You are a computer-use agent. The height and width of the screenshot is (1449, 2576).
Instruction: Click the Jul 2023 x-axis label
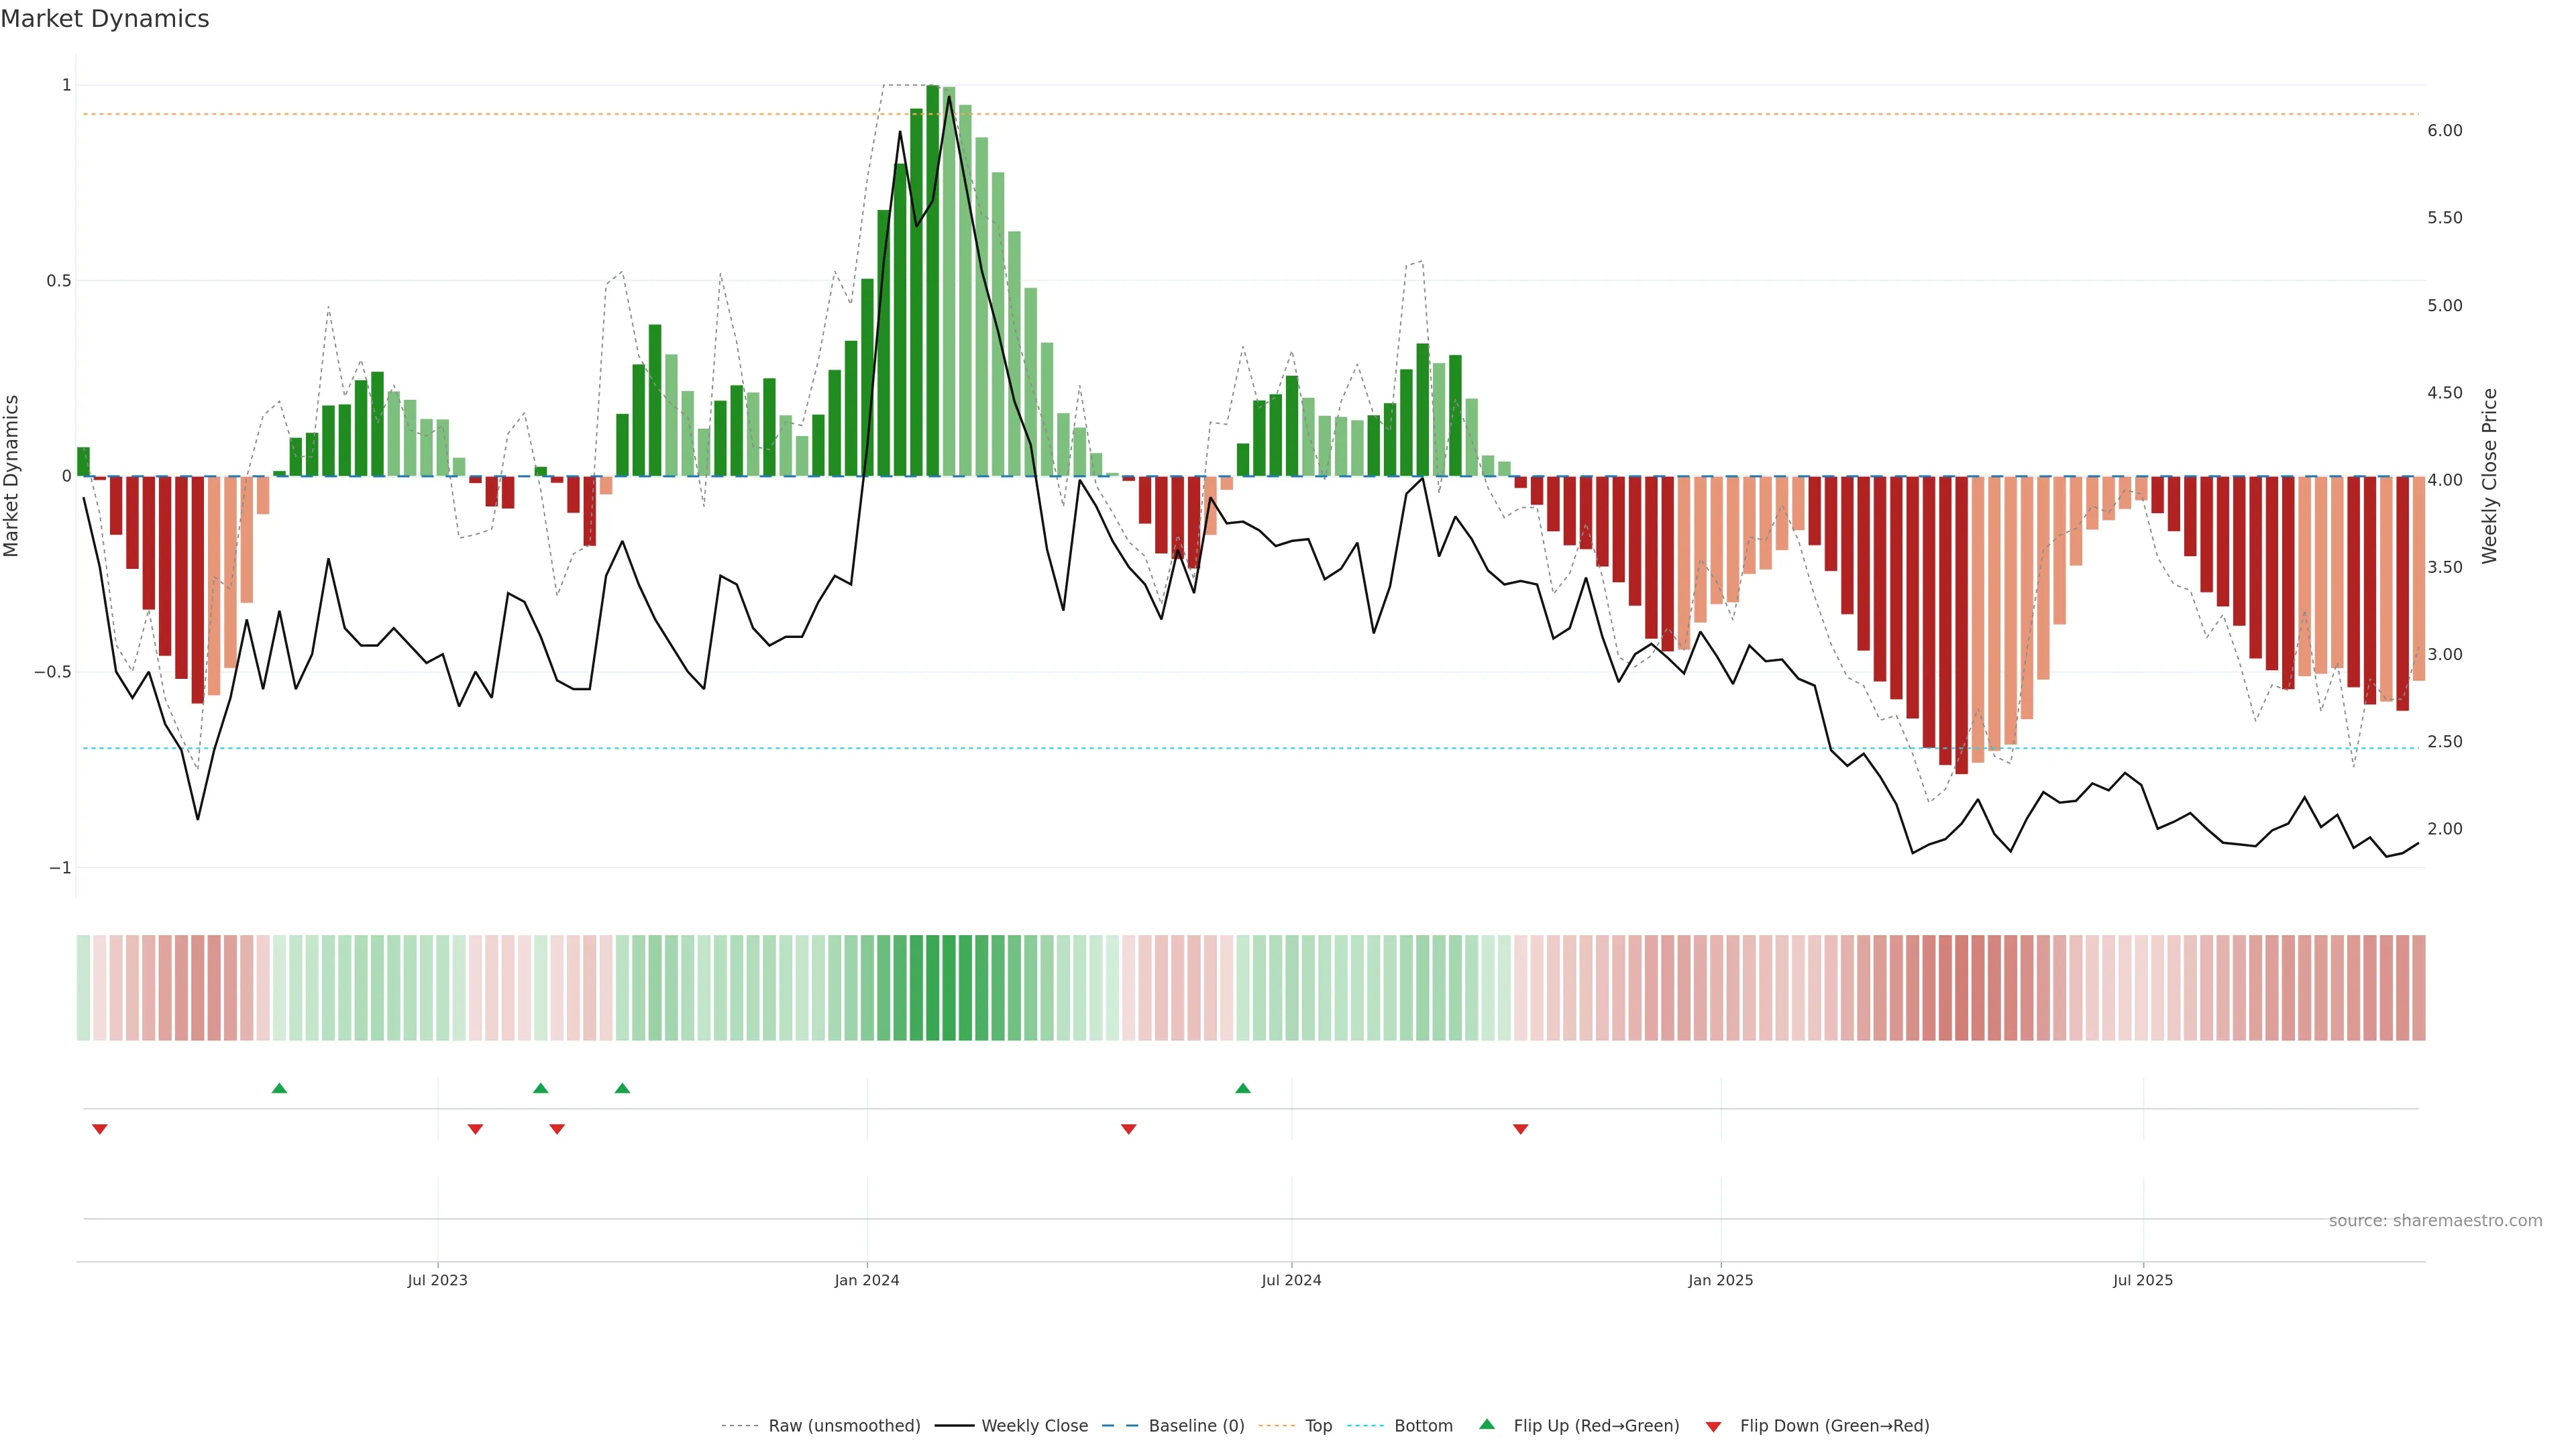click(437, 1280)
